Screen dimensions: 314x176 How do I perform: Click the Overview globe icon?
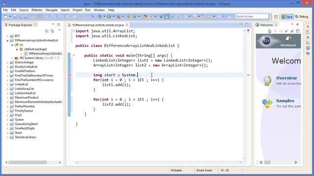click(267, 80)
